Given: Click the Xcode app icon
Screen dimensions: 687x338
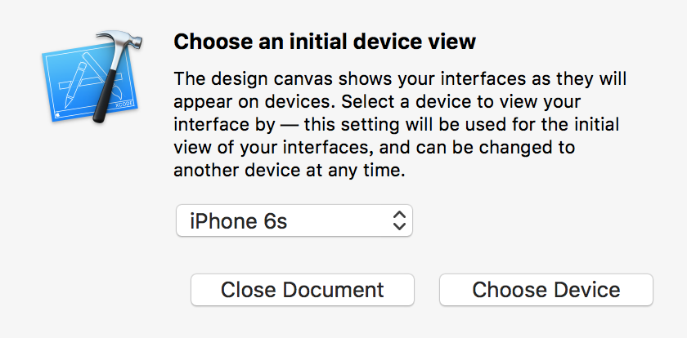Looking at the screenshot, I should (x=88, y=79).
